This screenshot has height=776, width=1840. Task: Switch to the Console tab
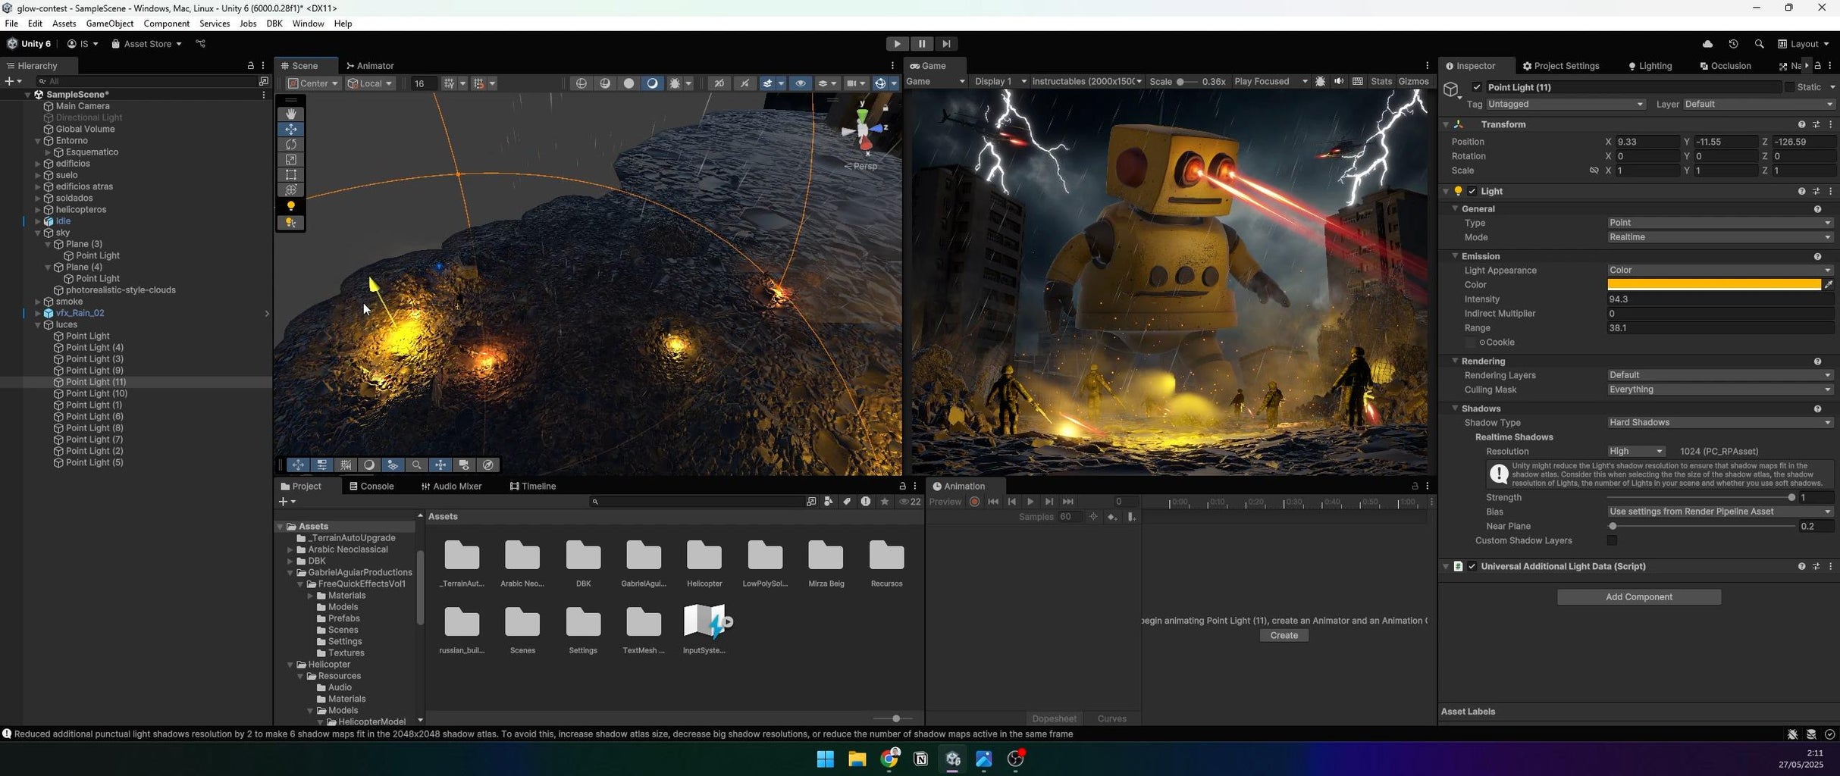[371, 487]
